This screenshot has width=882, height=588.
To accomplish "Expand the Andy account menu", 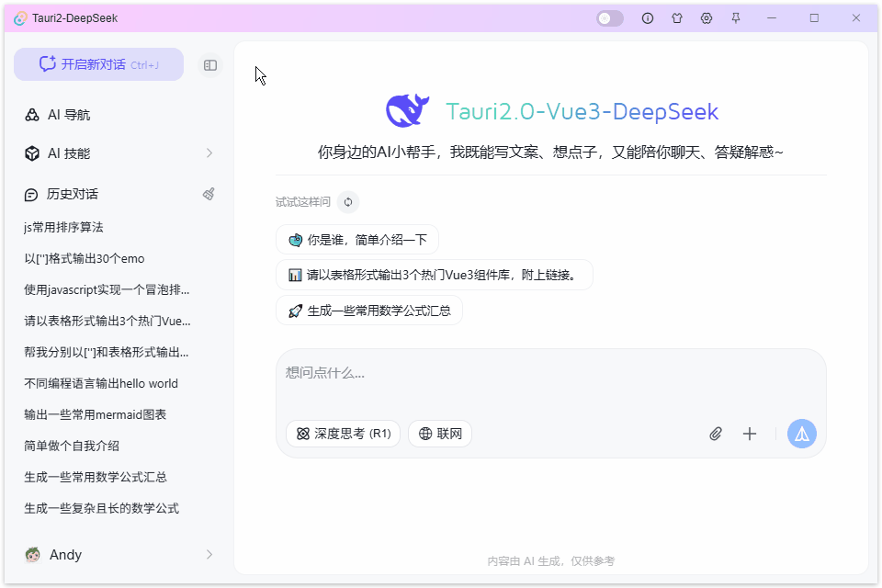I will click(x=64, y=554).
